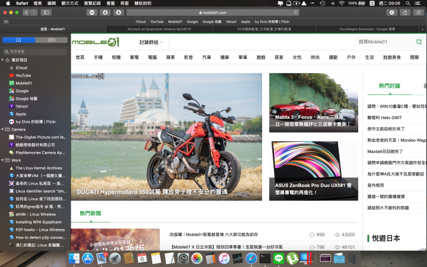Open Trash in the Dock
Viewport: 427px width, 267px height.
click(x=353, y=258)
